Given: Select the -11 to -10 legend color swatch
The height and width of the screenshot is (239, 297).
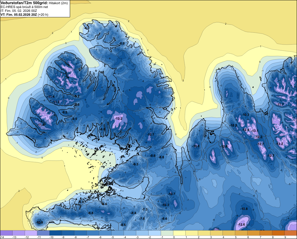Looking at the screenshot, I should (x=43, y=233).
